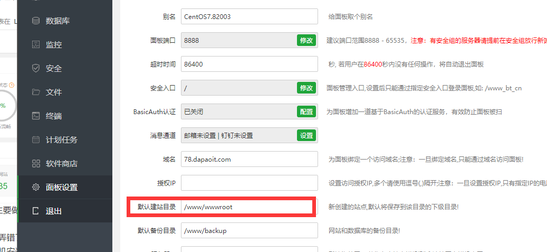Click the scheduled tasks calendar icon
547x252 pixels.
tap(35, 140)
